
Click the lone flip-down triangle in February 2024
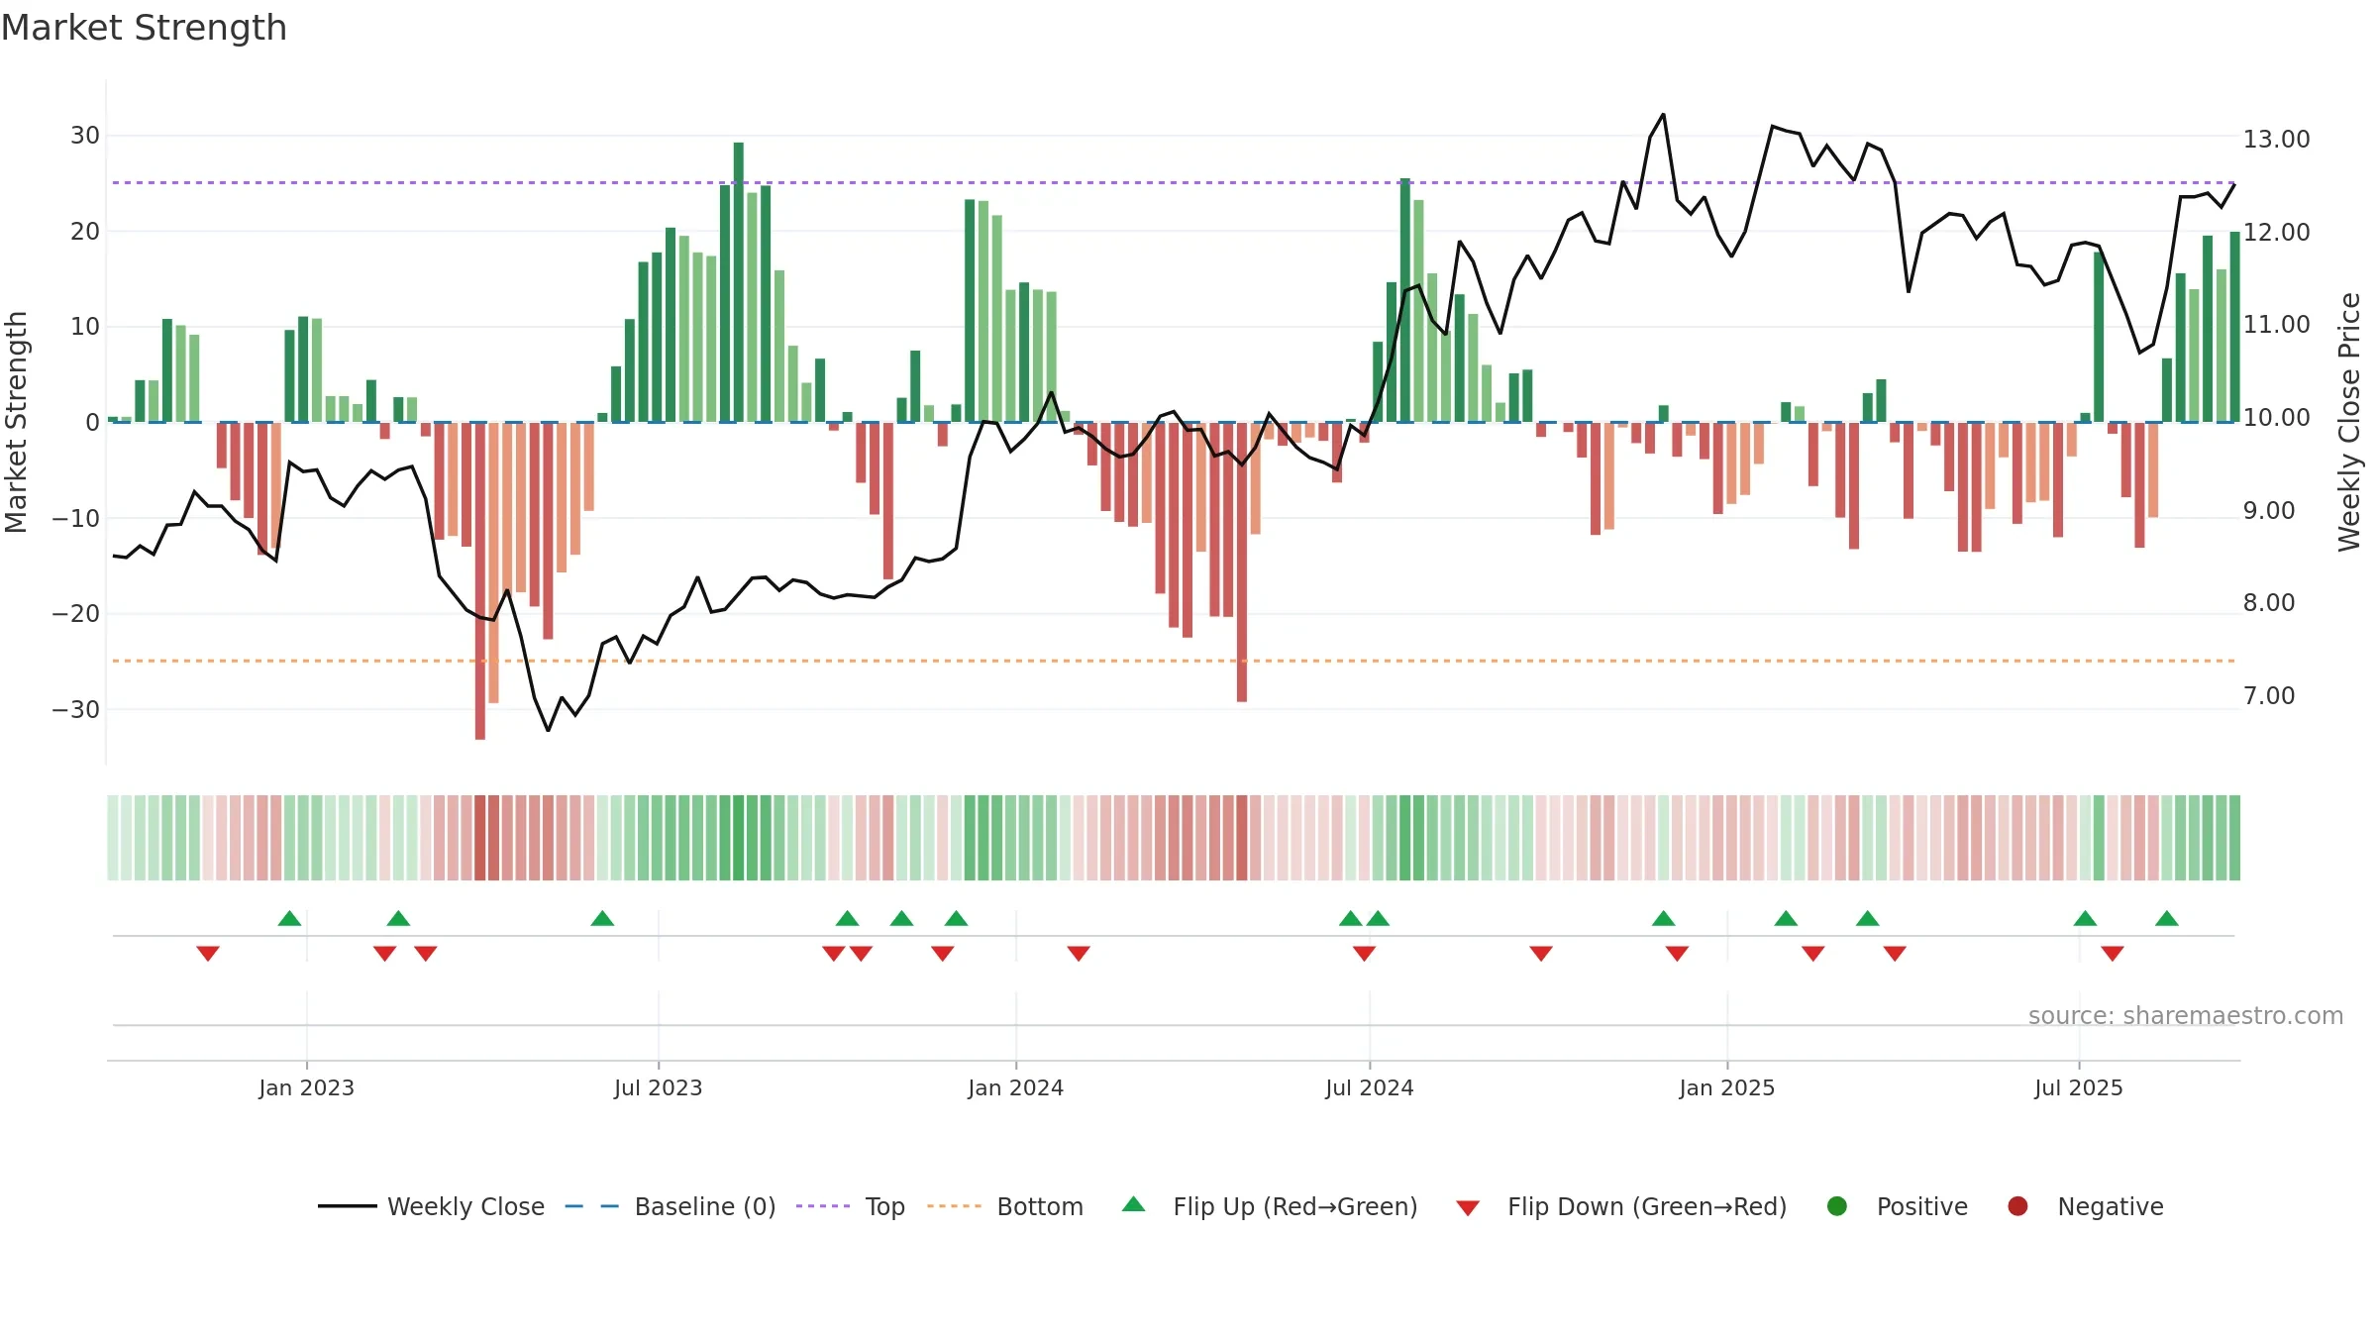[x=1079, y=954]
